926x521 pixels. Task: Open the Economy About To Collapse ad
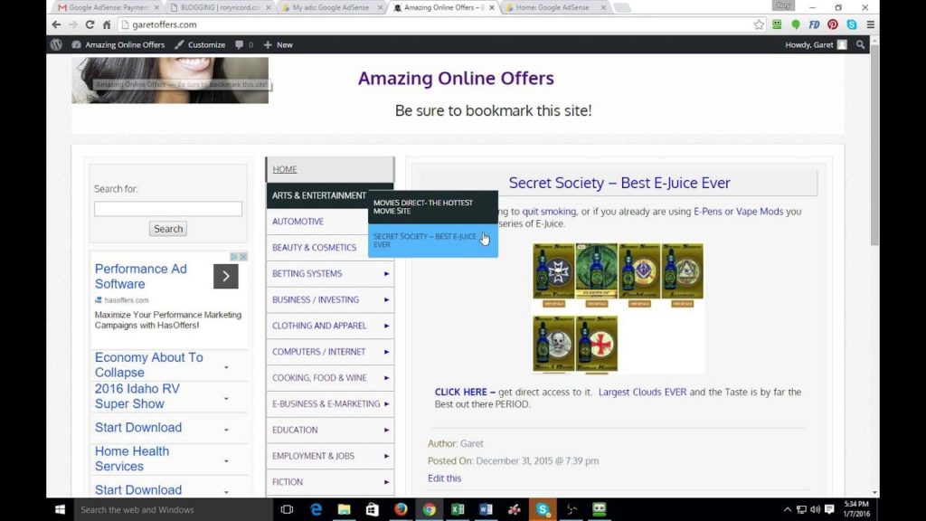click(x=149, y=365)
